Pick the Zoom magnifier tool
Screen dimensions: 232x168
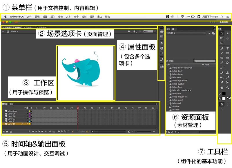point(228,88)
